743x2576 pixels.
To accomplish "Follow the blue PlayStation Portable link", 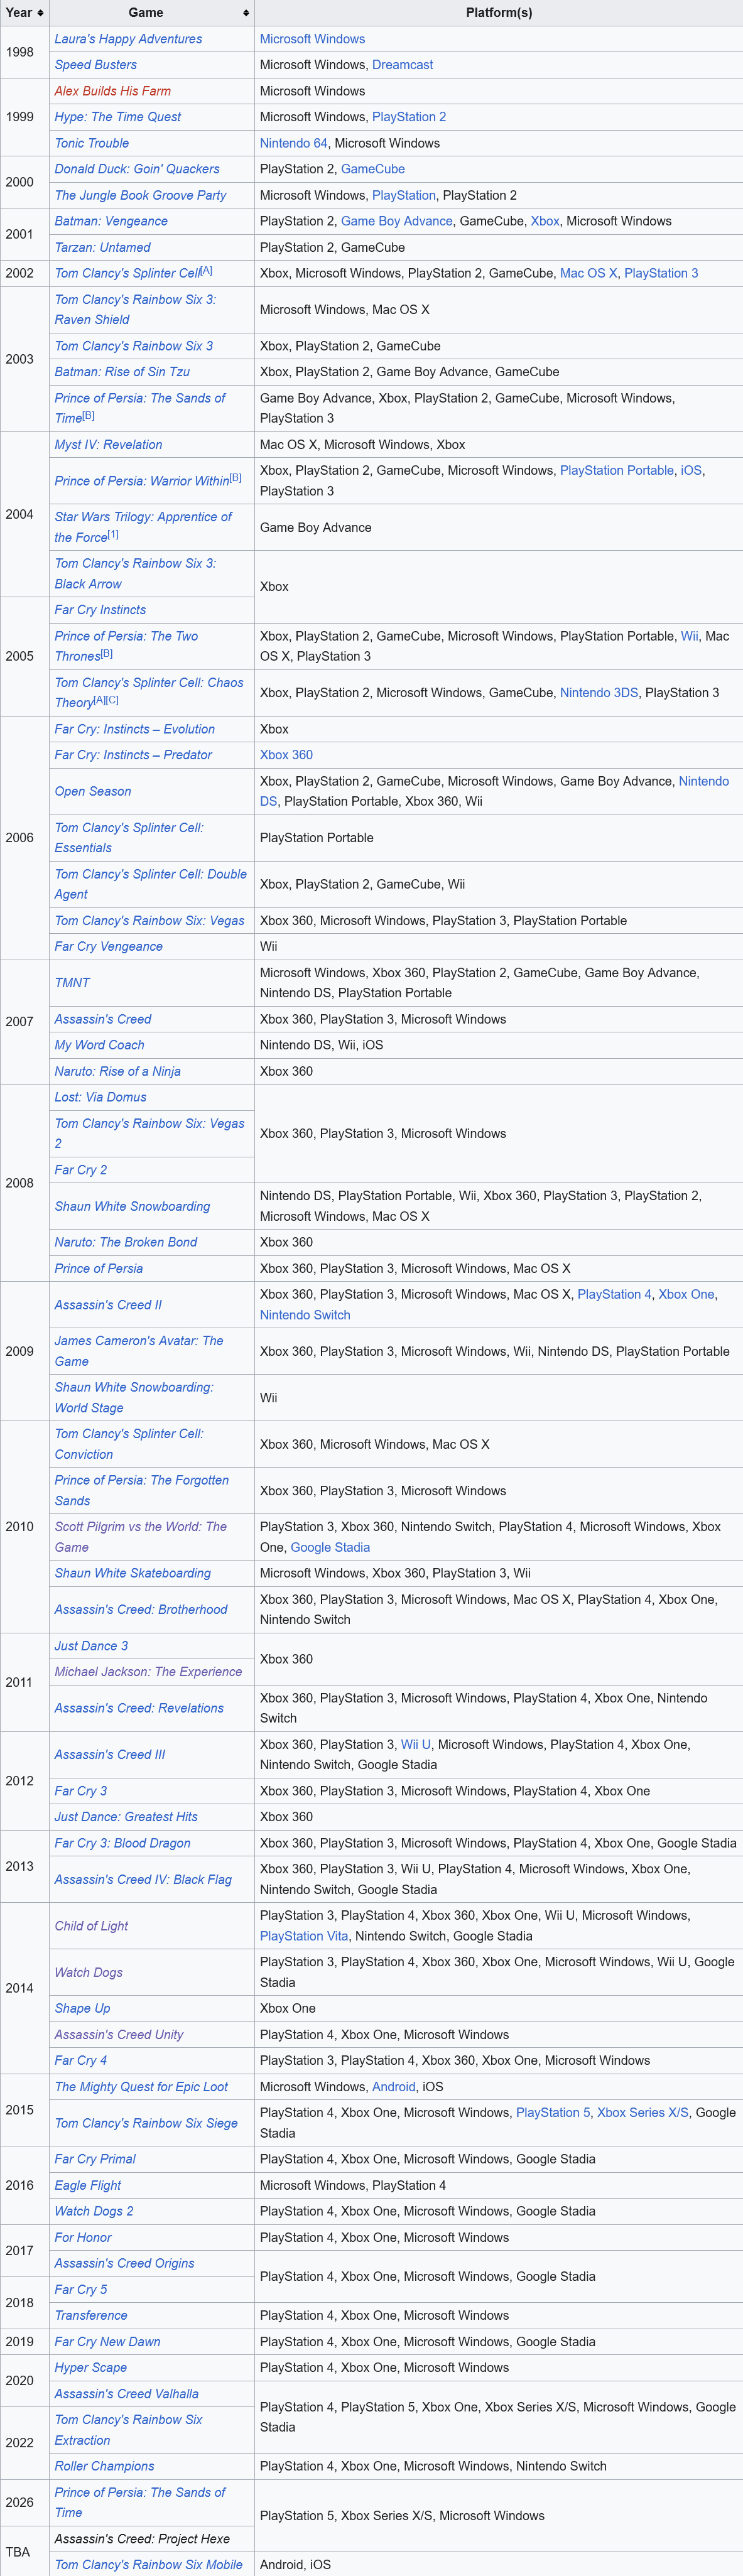I will point(617,470).
